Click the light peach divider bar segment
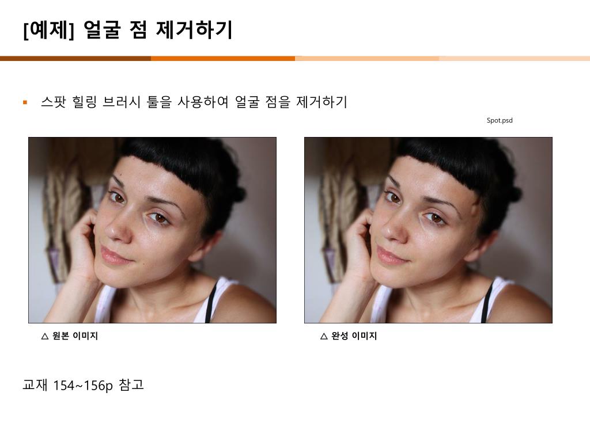Screen dimensions: 590x442 click(367, 58)
